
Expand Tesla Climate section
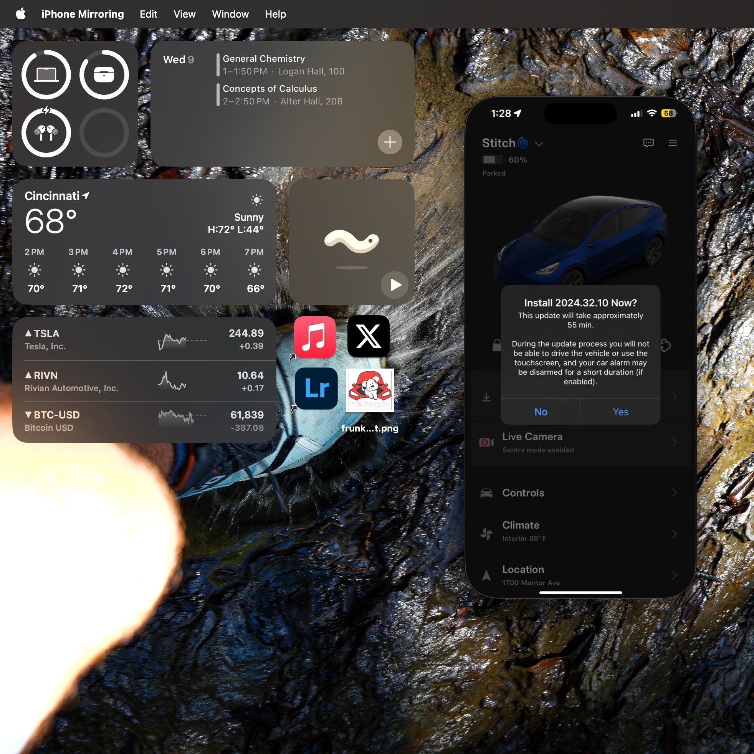(x=580, y=530)
